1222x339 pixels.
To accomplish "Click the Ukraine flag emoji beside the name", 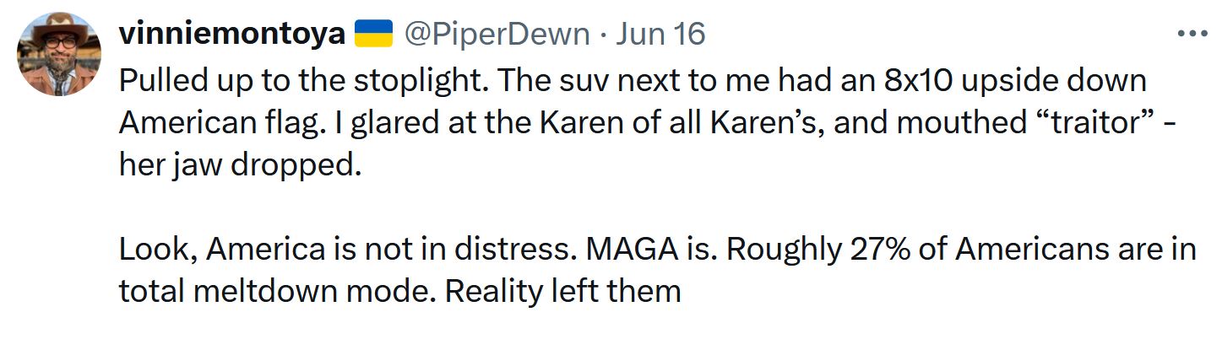I will tap(372, 34).
